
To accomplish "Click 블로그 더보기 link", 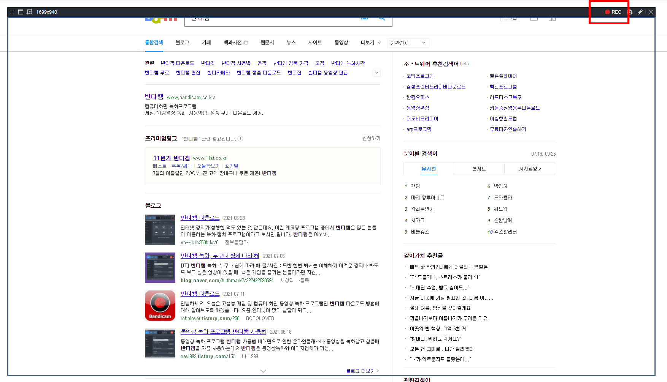I will tap(362, 371).
